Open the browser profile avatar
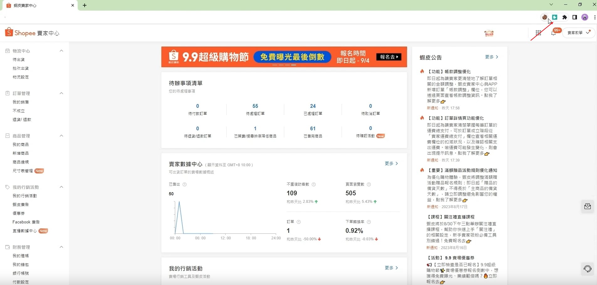Image resolution: width=597 pixels, height=285 pixels. [x=585, y=17]
